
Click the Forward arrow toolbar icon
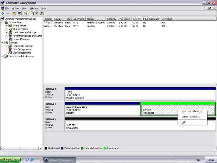(x=8, y=14)
